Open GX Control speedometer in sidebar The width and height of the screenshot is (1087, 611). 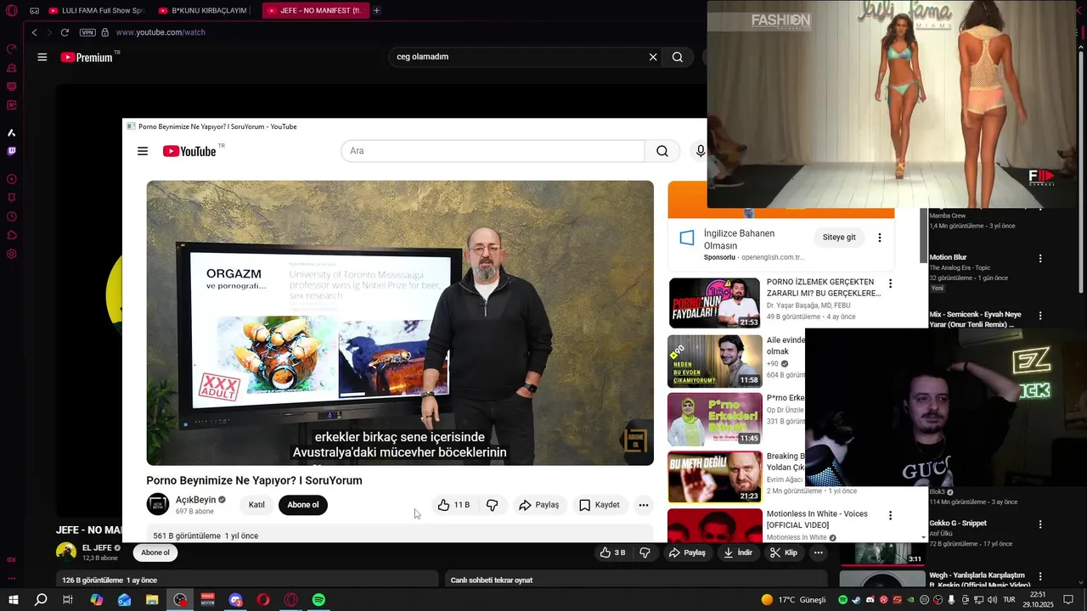point(12,49)
